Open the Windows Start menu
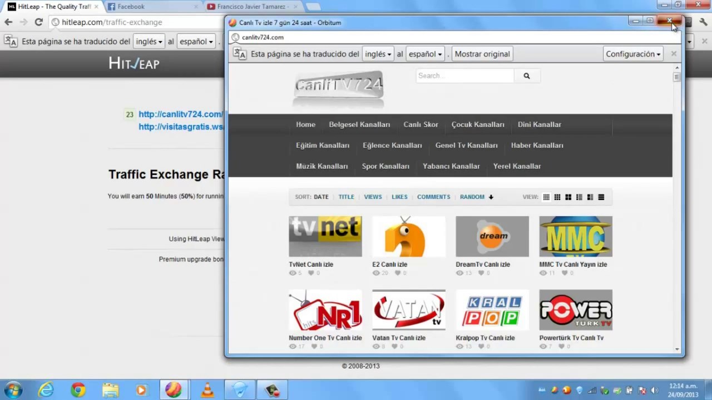 pyautogui.click(x=13, y=389)
